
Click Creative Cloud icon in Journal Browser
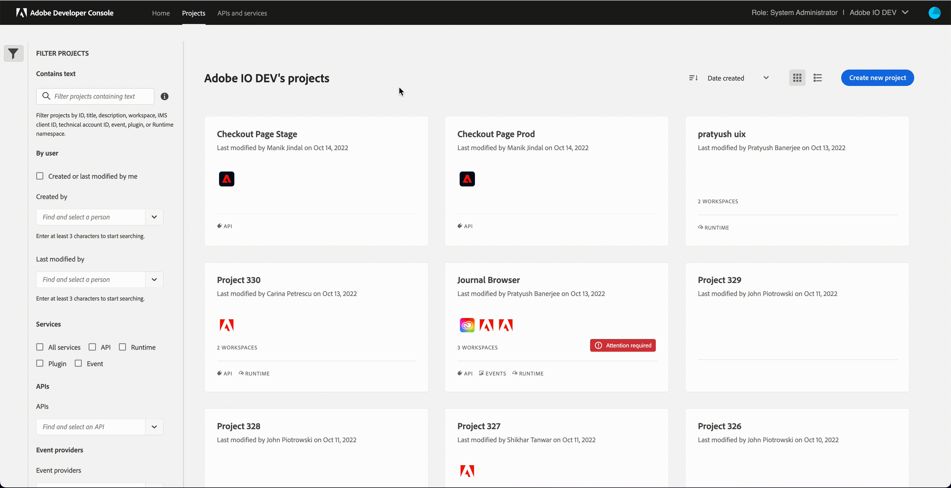pos(467,325)
